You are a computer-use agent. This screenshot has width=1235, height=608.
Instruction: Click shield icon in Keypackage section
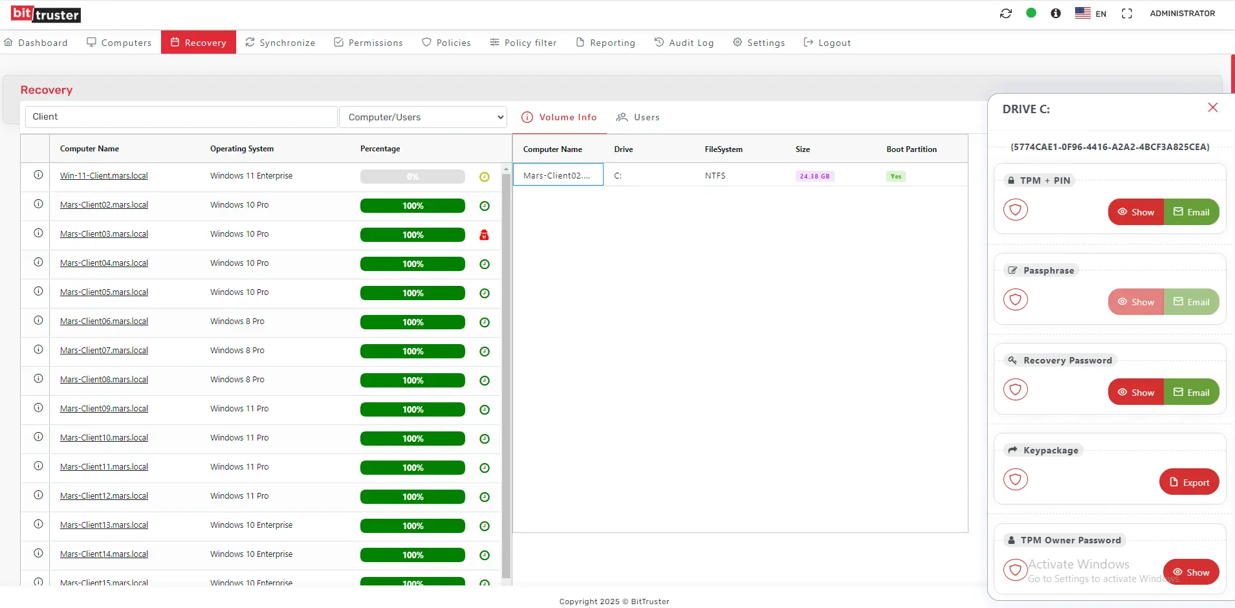tap(1015, 479)
